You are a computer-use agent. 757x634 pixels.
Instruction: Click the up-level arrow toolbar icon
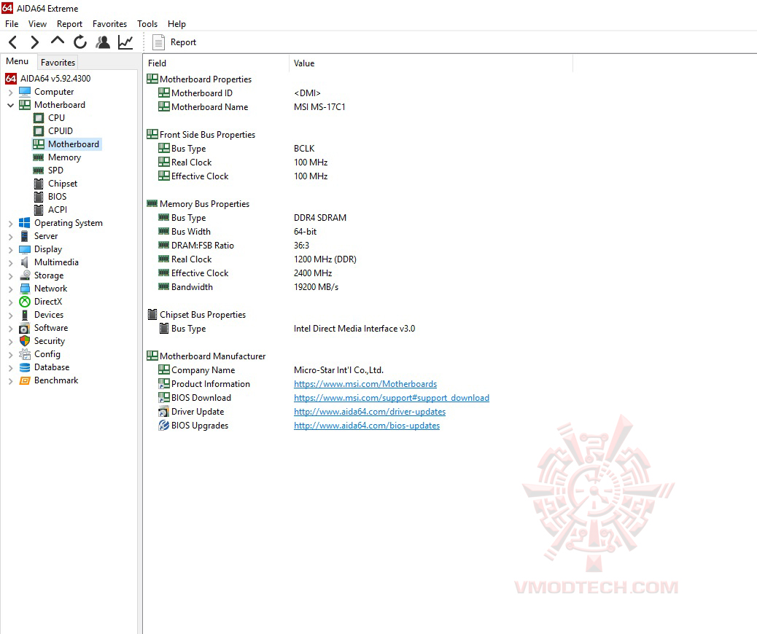[x=57, y=42]
